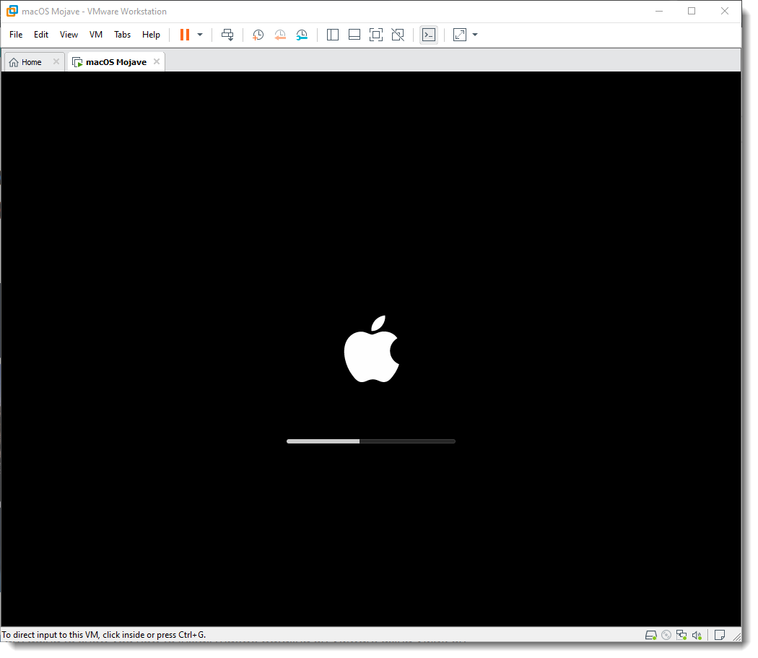Open the VM menu
This screenshot has height=658, width=758.
click(96, 35)
